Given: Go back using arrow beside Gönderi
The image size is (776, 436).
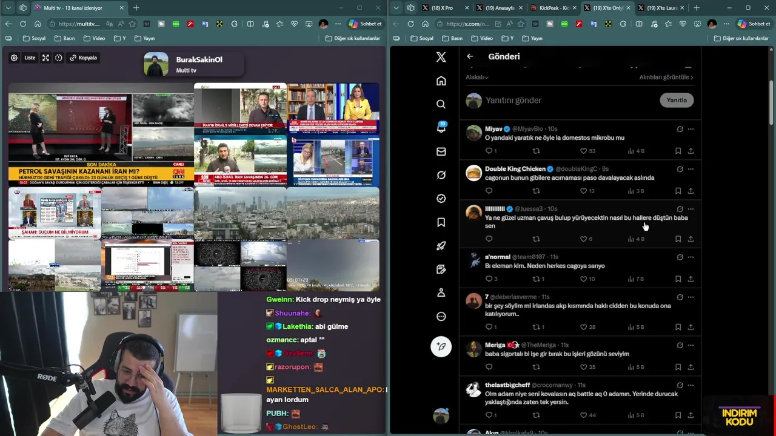Looking at the screenshot, I should tap(470, 56).
